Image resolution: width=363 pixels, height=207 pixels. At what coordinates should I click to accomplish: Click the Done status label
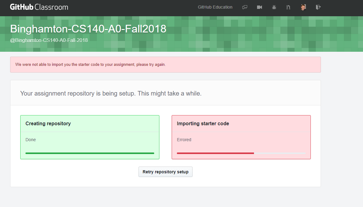[30, 140]
